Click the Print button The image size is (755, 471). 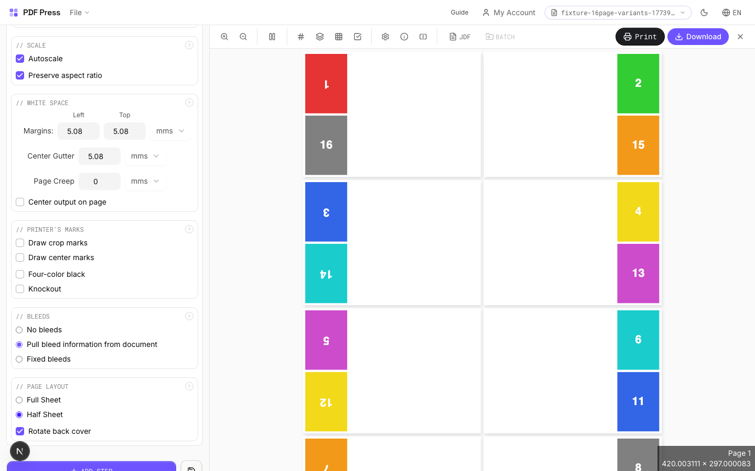click(x=640, y=37)
